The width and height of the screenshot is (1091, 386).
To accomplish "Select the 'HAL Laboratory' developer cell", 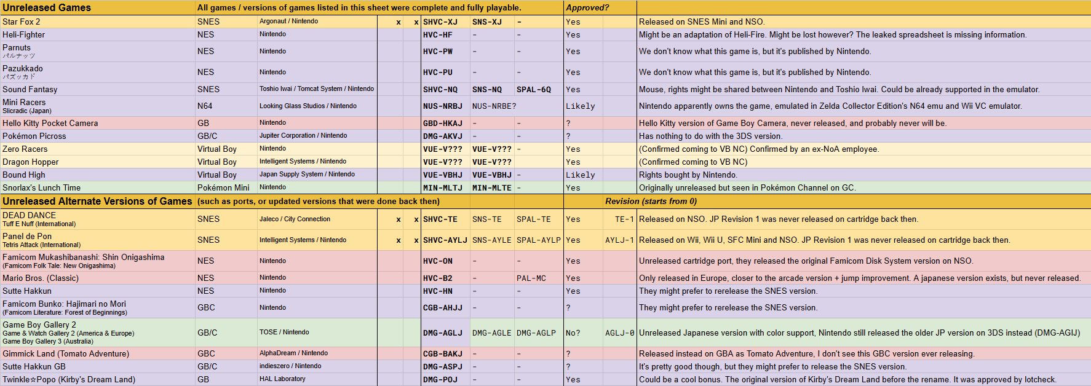I will coord(317,379).
